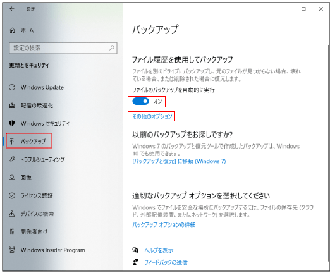Click the search magnifier icon
This screenshot has height=273, width=330.
tap(112, 48)
